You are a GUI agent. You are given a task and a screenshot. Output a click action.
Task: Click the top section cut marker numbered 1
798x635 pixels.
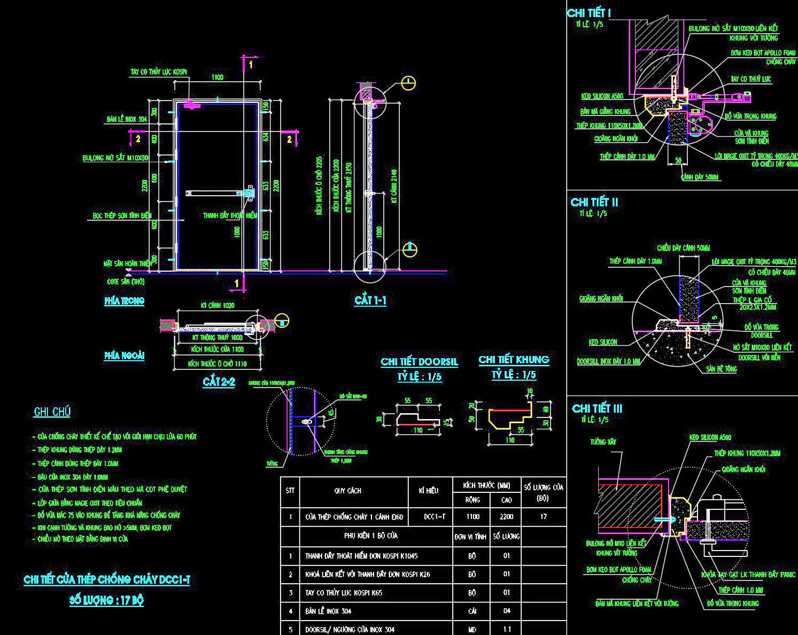click(250, 64)
